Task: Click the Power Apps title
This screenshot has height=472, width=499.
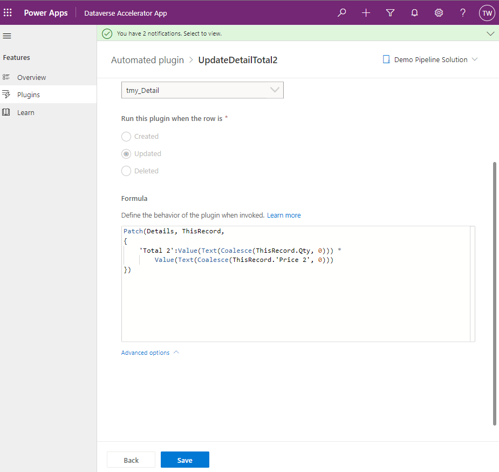Action: pos(46,13)
